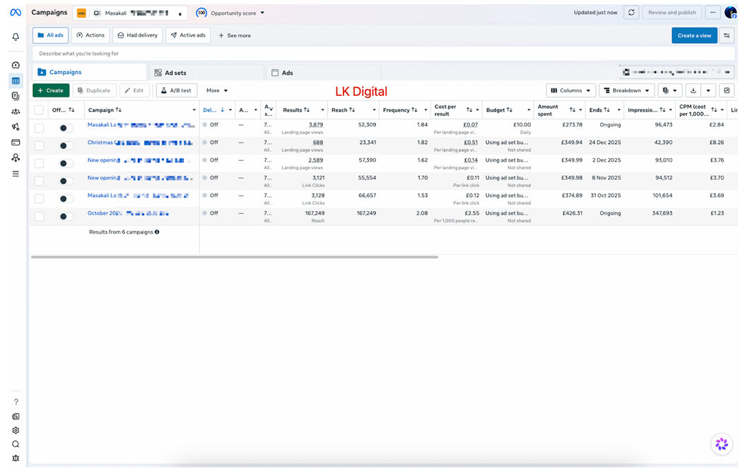Open Ads reporting icon in sidebar

16,96
